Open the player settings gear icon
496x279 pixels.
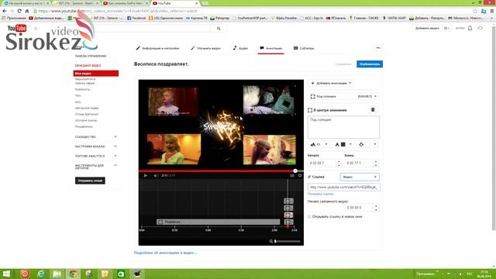click(300, 176)
